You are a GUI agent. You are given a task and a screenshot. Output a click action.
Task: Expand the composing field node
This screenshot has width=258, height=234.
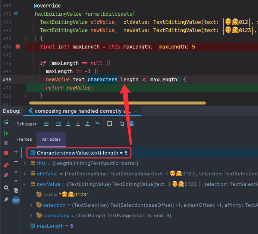click(31, 216)
